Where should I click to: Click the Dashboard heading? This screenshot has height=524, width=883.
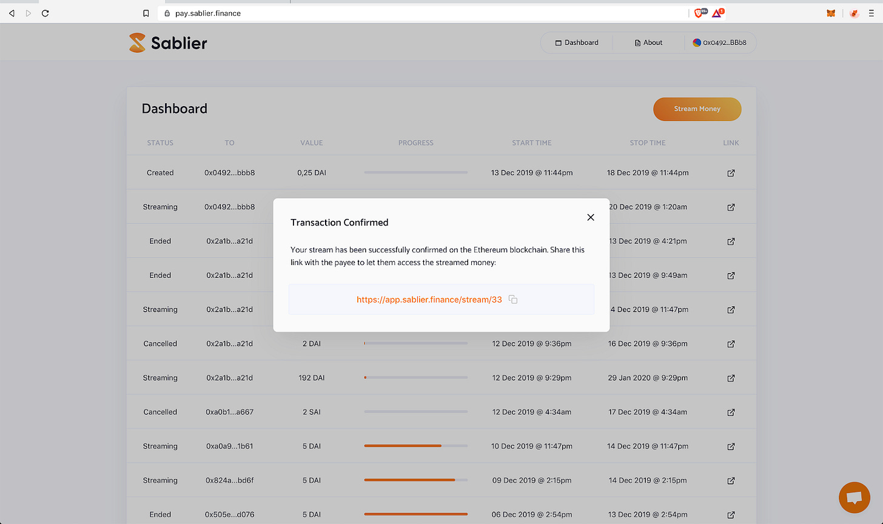pos(175,109)
